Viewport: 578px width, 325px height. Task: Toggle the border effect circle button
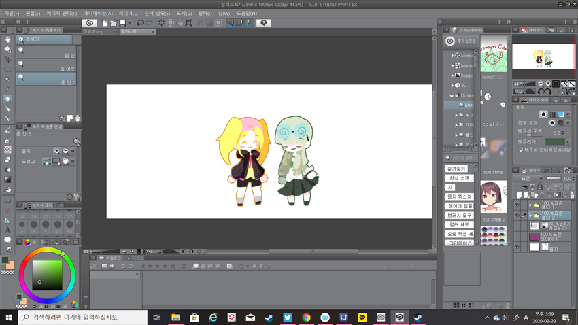[543, 114]
